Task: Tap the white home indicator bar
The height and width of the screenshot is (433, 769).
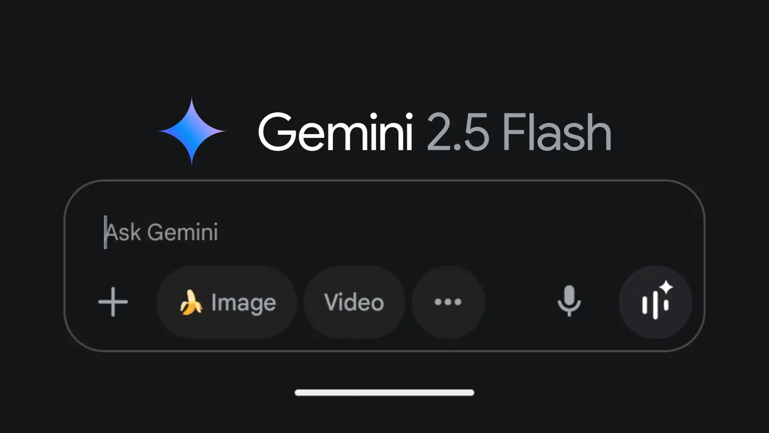Action: click(x=384, y=393)
